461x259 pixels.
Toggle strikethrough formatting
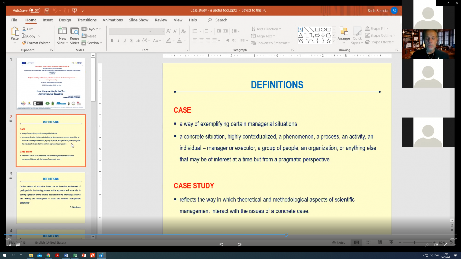click(x=138, y=40)
